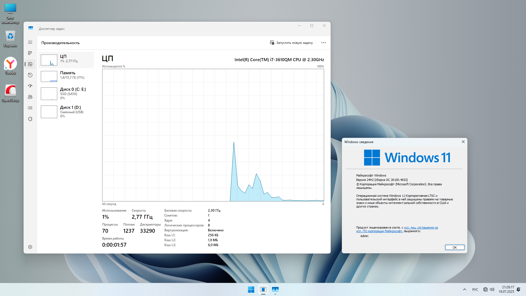Click the CPU usage graph area

click(x=213, y=135)
